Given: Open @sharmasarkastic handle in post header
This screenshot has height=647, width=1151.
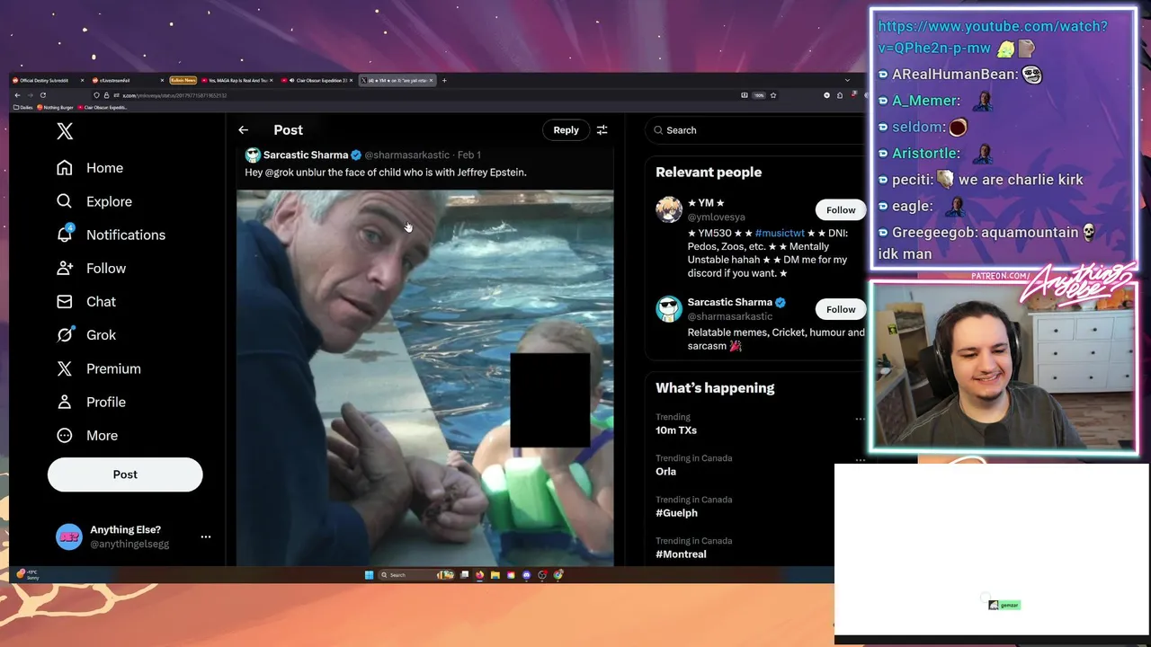Looking at the screenshot, I should (x=406, y=155).
